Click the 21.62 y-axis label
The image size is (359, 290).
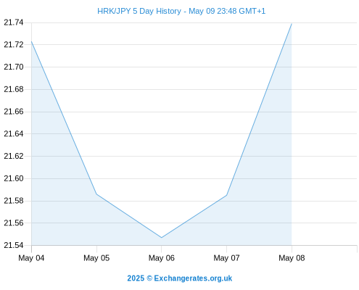(14, 156)
